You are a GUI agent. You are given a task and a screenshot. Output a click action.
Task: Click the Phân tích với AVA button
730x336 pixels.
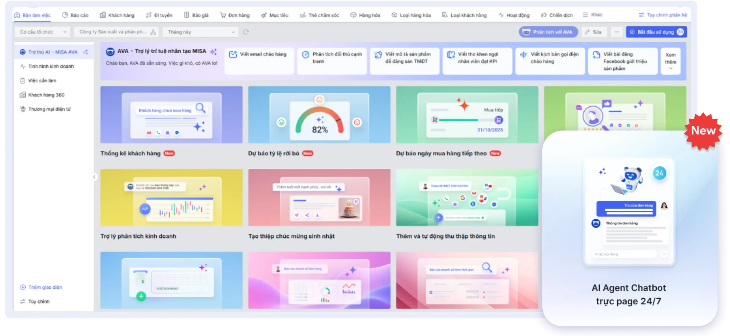pyautogui.click(x=548, y=32)
